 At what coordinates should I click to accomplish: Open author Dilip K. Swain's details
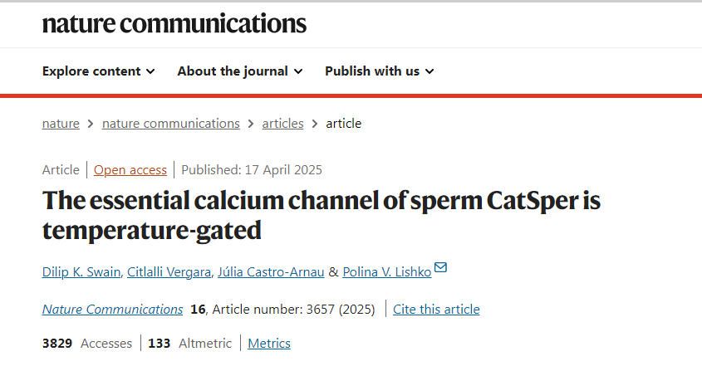point(81,272)
